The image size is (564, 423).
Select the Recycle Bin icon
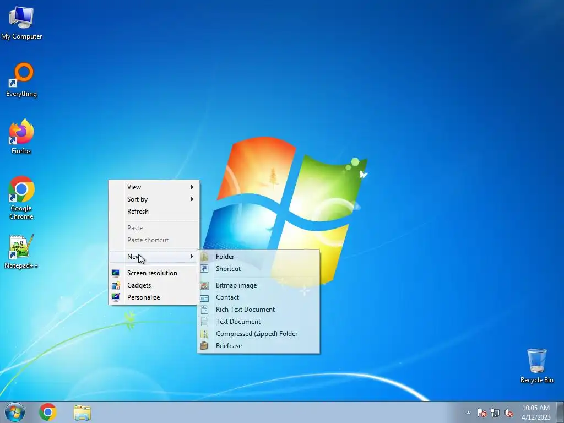point(536,366)
